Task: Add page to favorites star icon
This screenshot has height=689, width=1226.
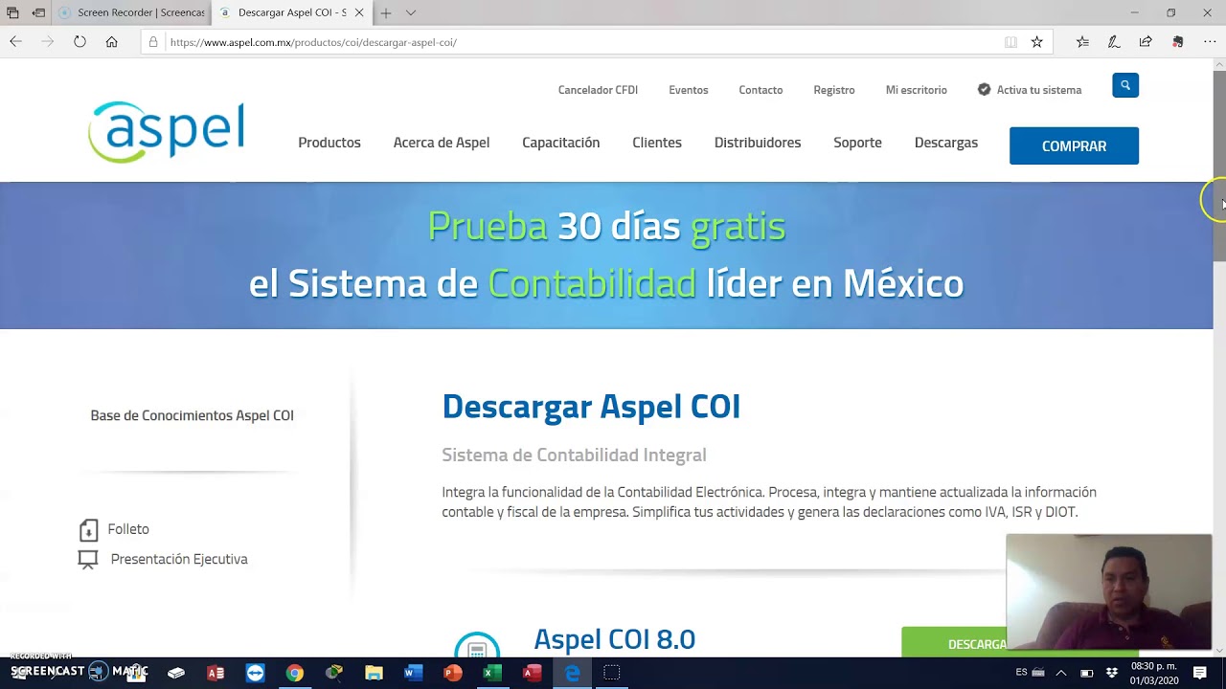Action: 1036,42
